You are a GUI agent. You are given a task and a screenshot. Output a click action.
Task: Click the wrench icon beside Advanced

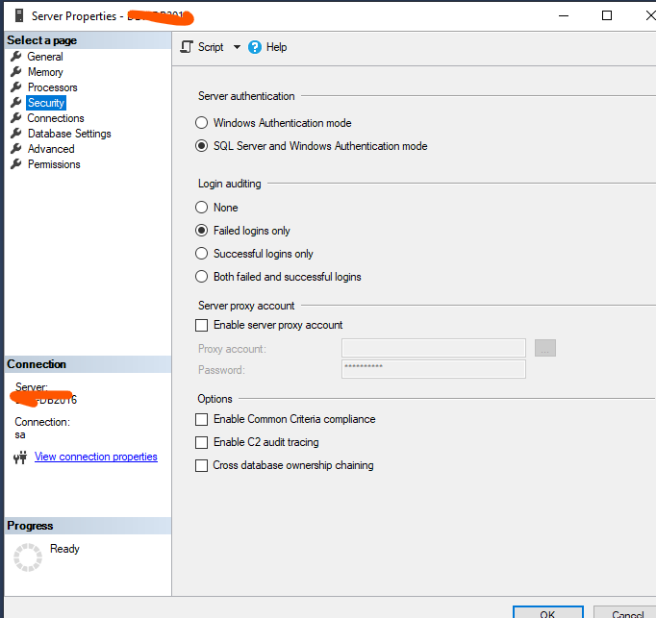[x=16, y=148]
